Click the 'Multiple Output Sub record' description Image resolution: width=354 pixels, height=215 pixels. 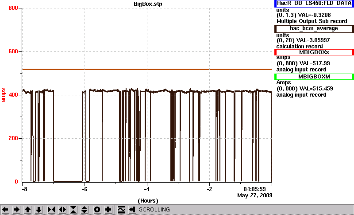[312, 21]
